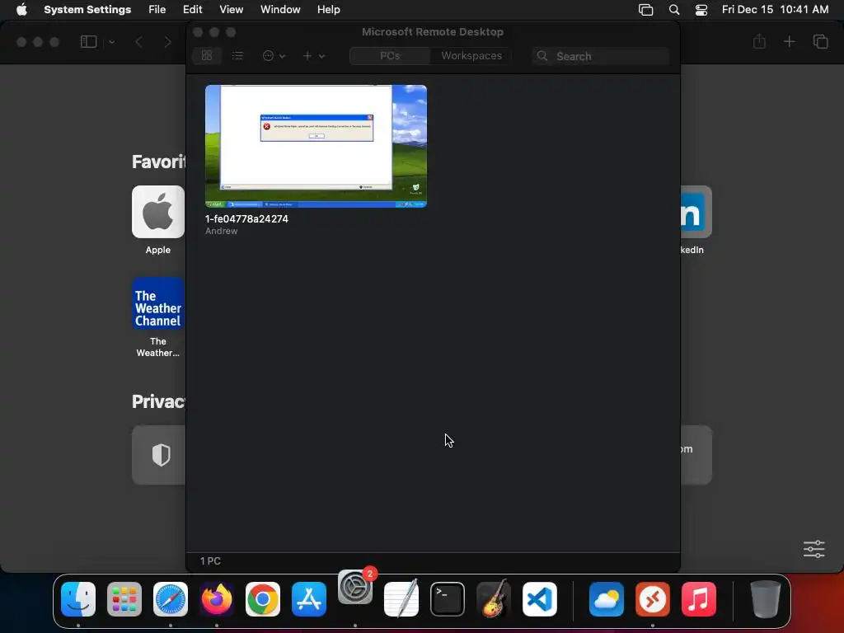The width and height of the screenshot is (844, 633).
Task: Open Safari from the Dock
Action: (x=171, y=599)
